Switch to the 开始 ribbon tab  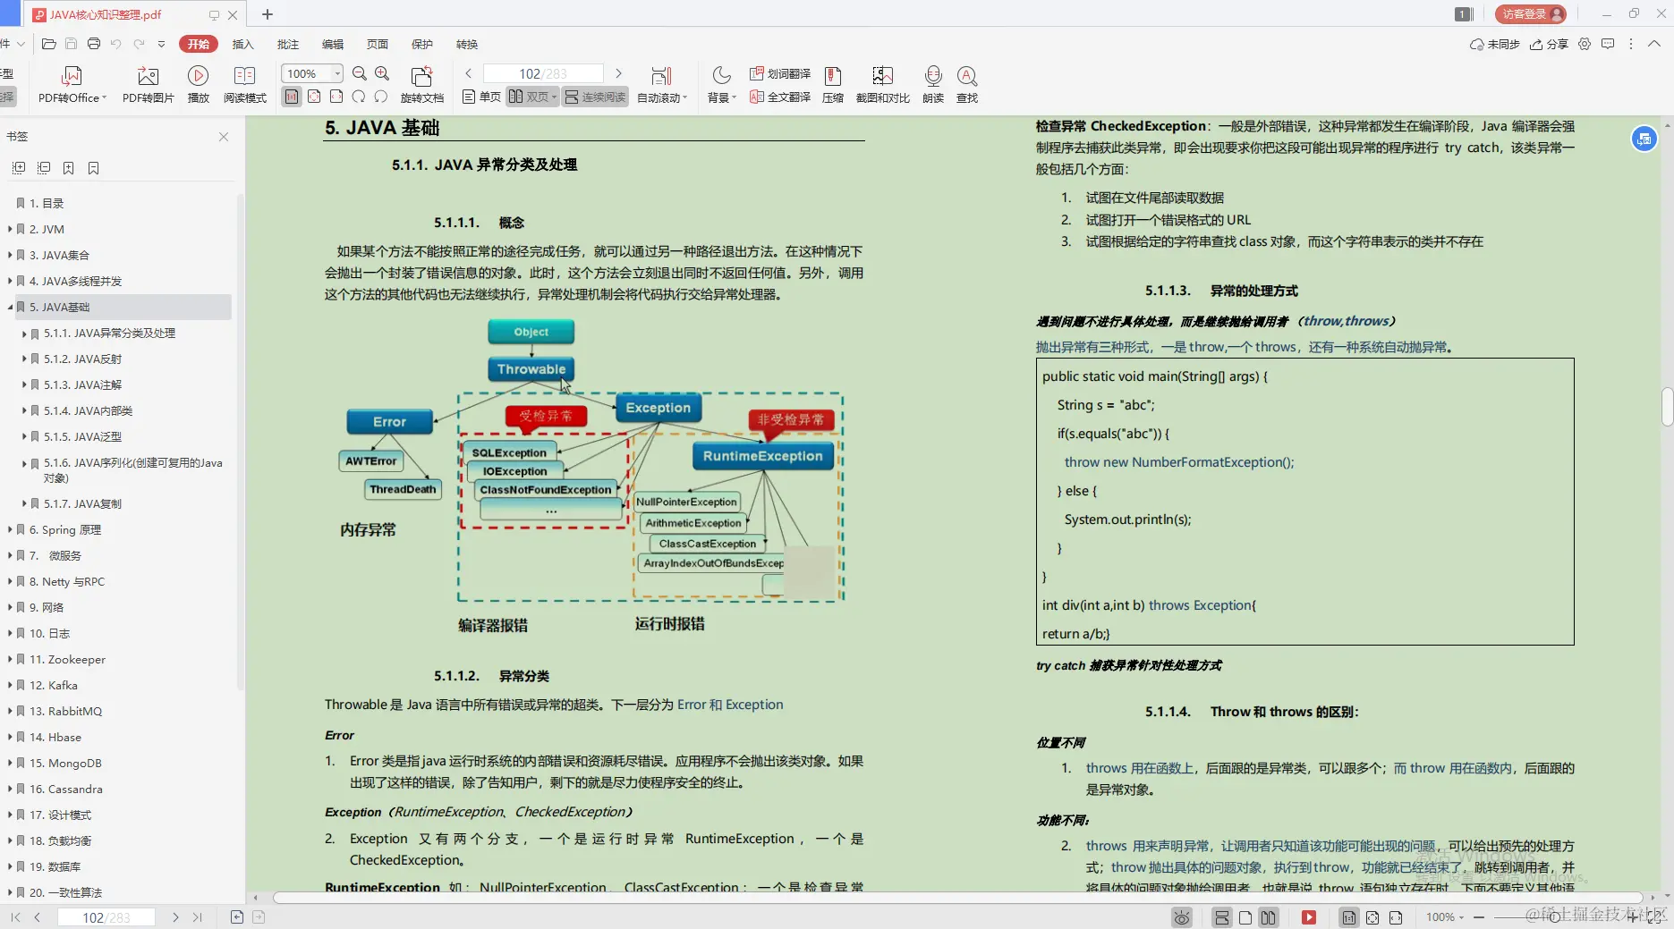[x=198, y=44]
